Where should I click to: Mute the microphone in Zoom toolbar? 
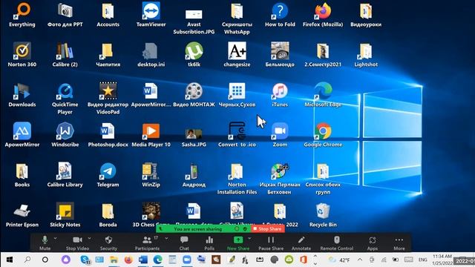45,243
